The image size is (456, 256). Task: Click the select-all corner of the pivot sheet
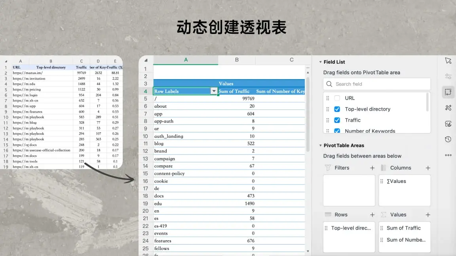(146, 60)
